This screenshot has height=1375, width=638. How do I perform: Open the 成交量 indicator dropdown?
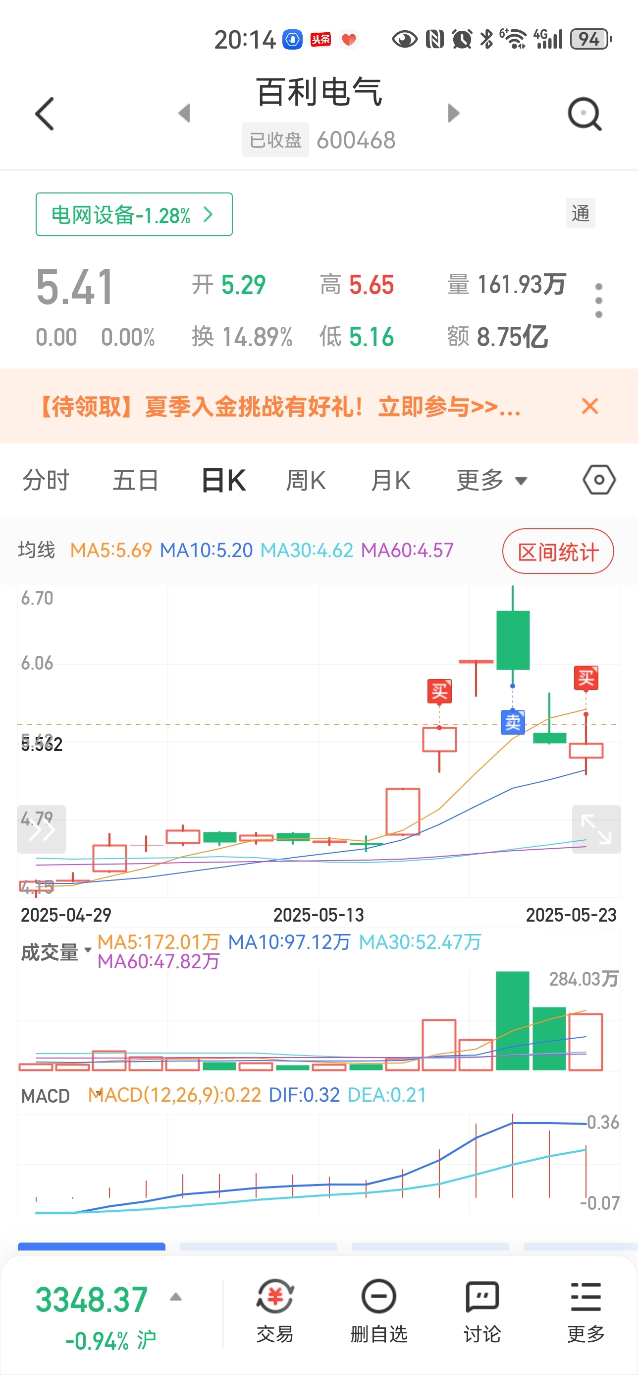56,952
